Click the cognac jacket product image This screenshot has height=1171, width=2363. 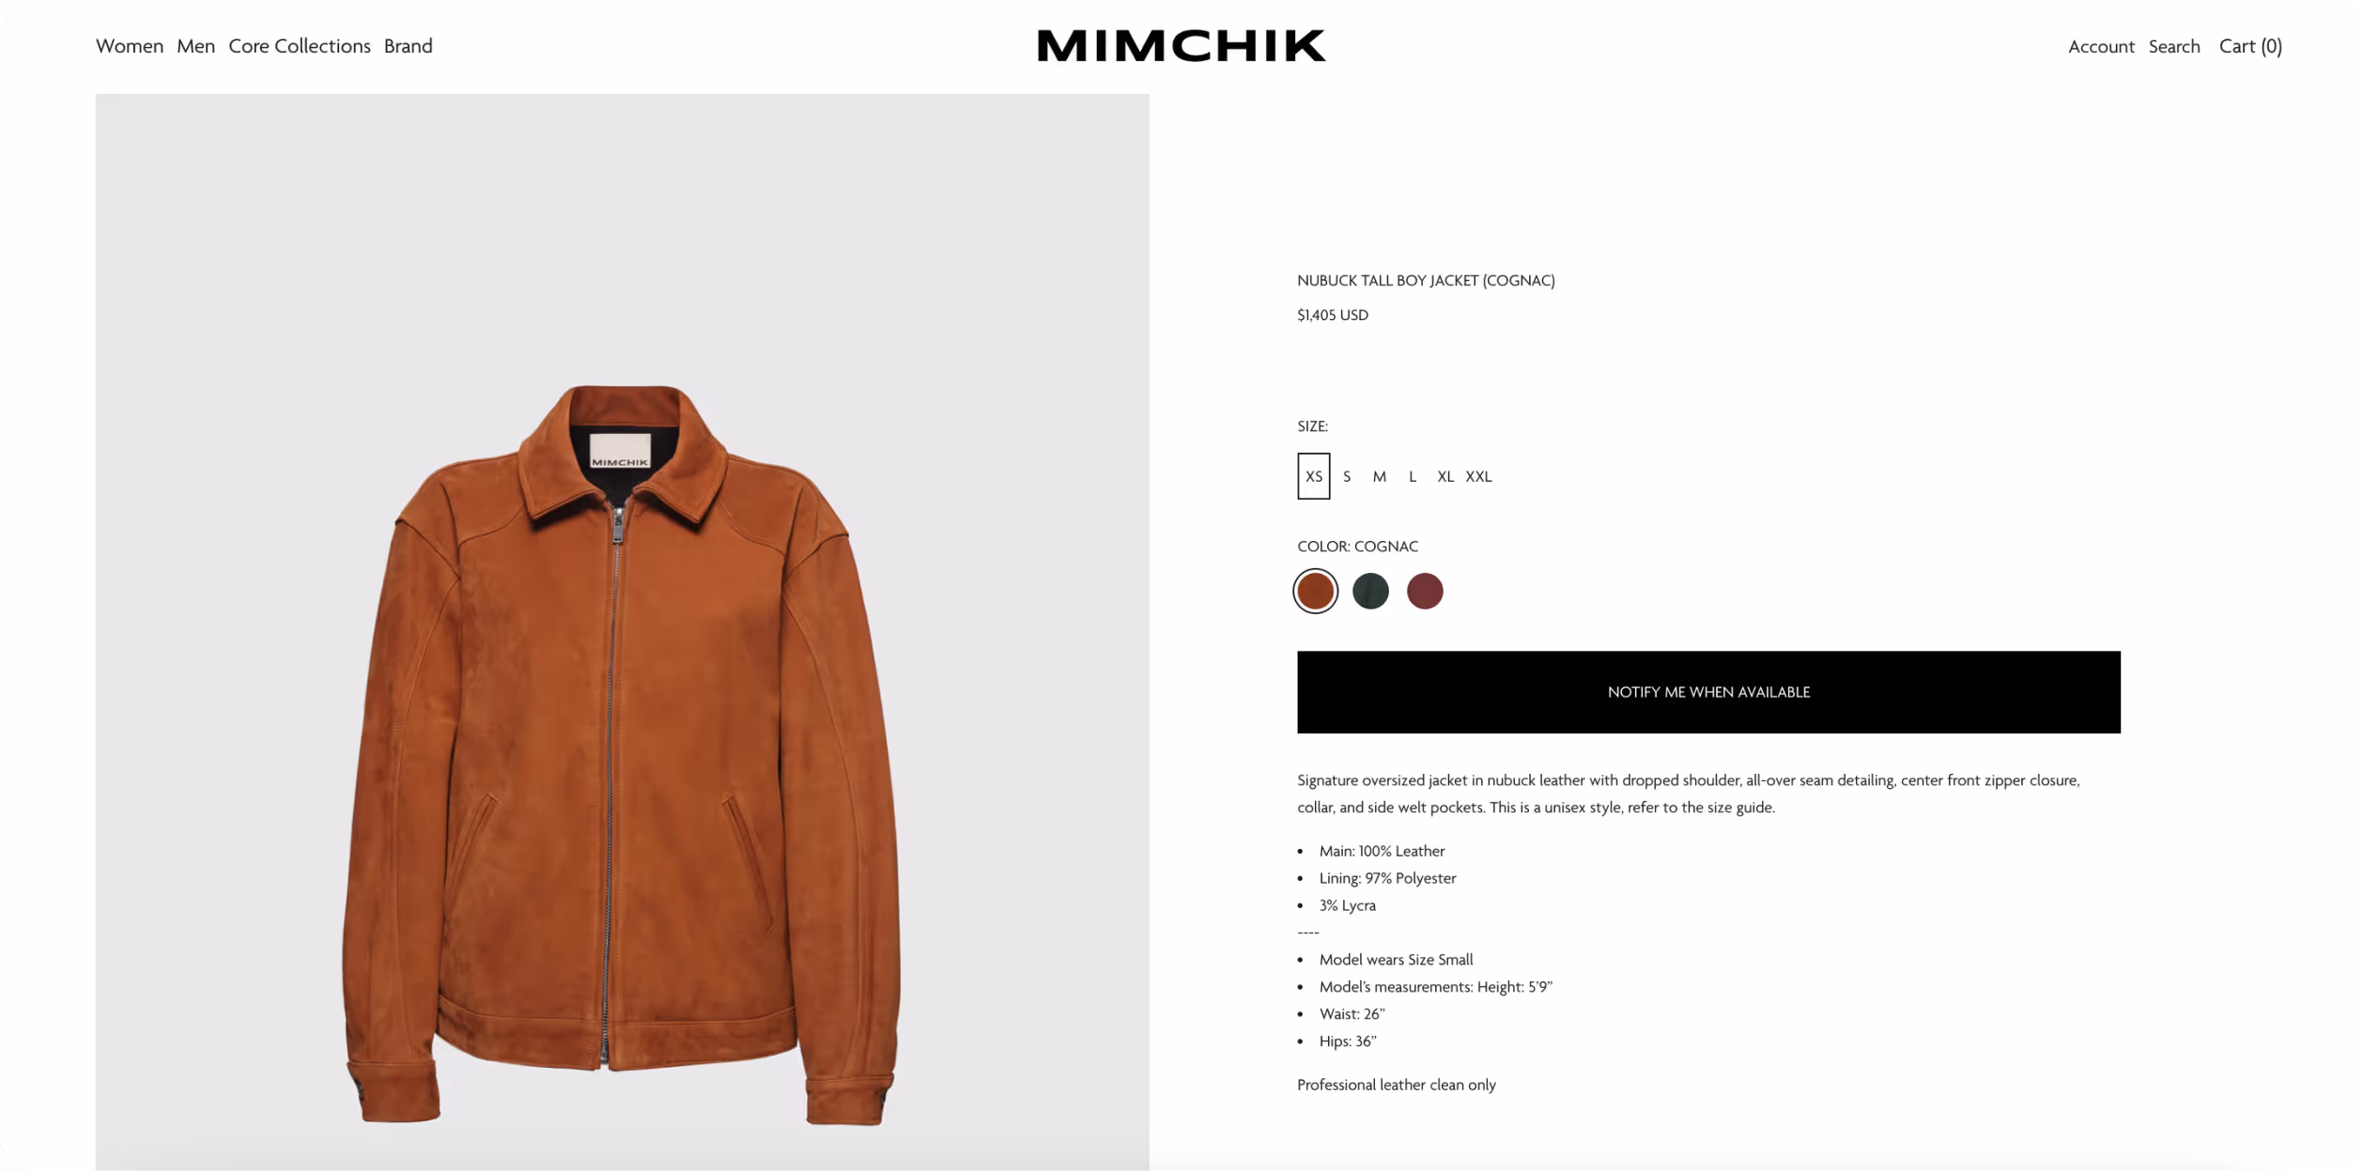[622, 632]
